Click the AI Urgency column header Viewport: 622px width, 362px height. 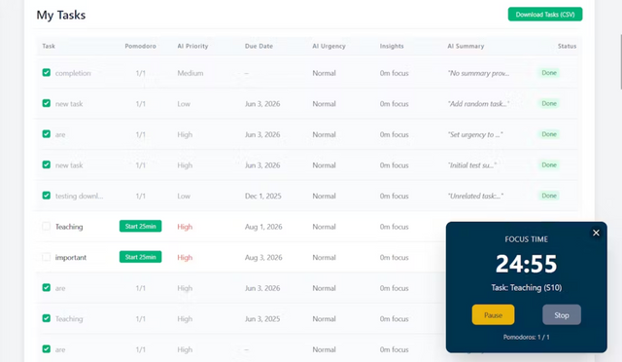point(328,46)
